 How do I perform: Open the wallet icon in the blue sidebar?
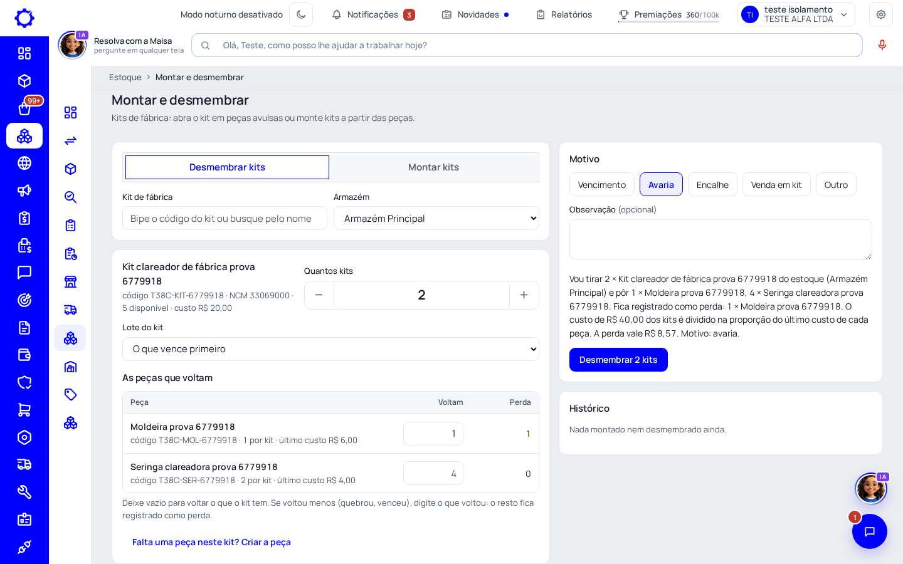24,355
